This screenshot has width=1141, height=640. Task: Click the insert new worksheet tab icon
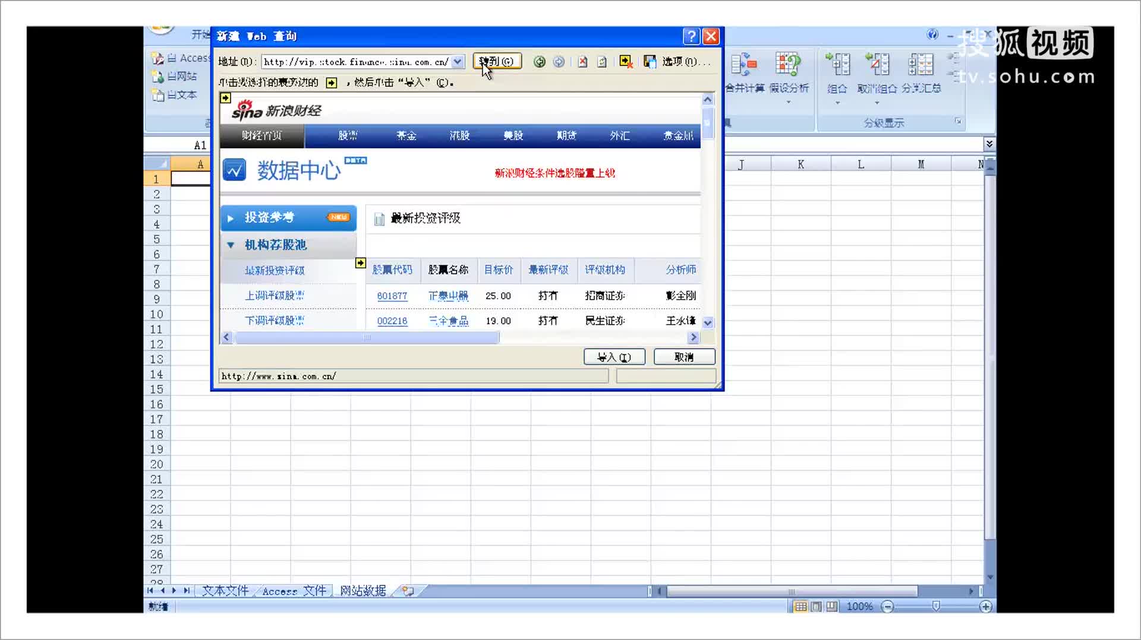[x=408, y=591]
